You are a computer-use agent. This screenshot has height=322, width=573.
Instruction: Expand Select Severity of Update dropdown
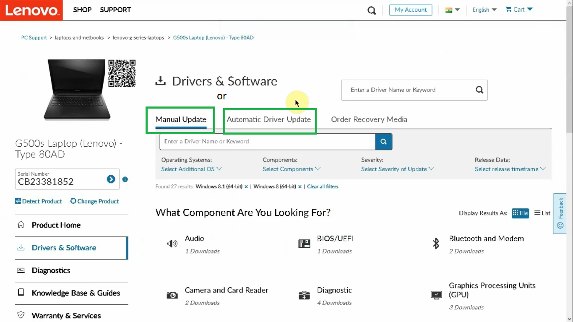pyautogui.click(x=398, y=169)
